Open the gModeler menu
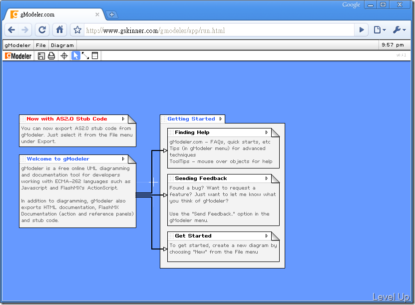Viewport: 415px width, 305px height. click(18, 45)
